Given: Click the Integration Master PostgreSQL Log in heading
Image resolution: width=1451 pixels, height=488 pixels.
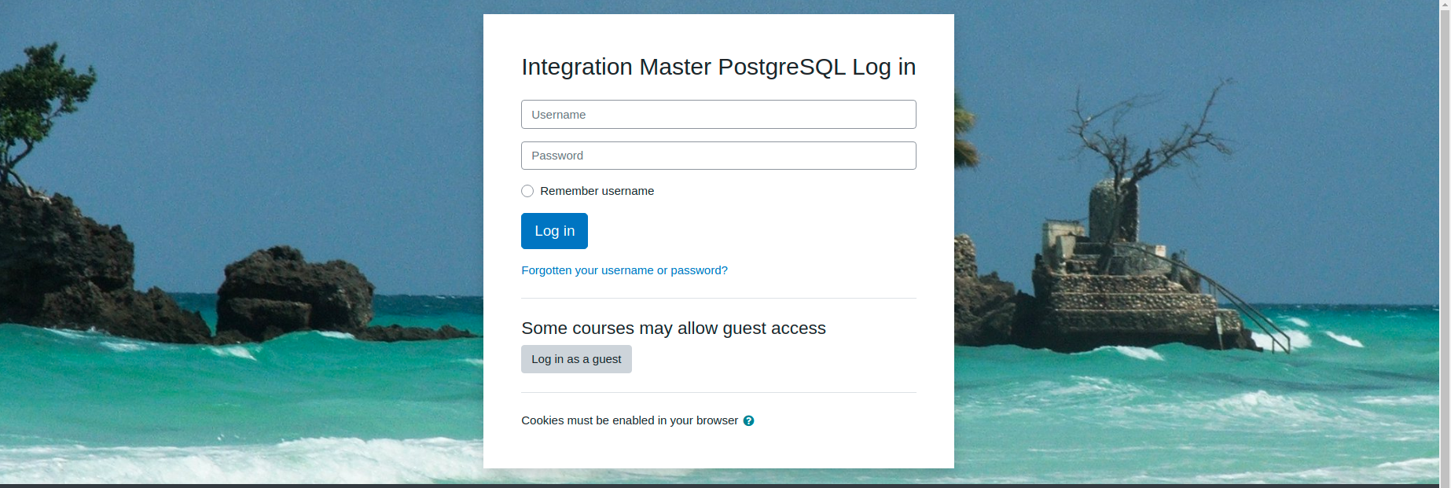Looking at the screenshot, I should [x=718, y=67].
